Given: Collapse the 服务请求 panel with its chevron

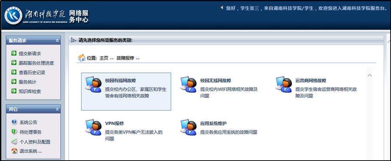Looking at the screenshot, I should pyautogui.click(x=57, y=40).
